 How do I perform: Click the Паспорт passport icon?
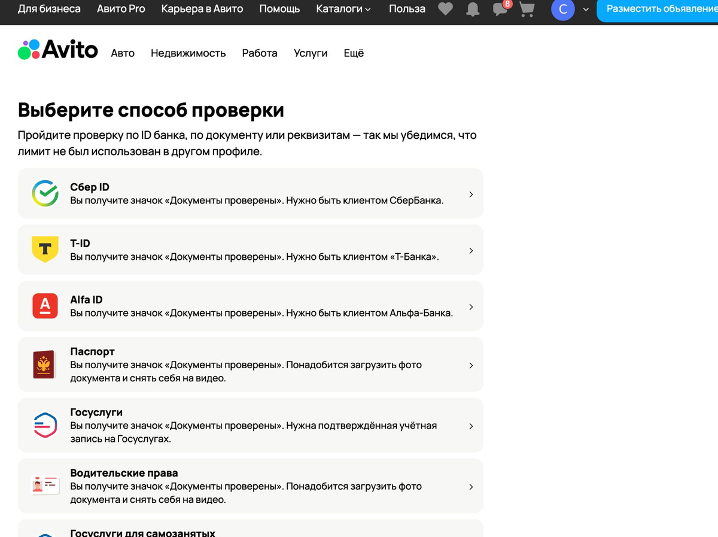click(x=45, y=365)
